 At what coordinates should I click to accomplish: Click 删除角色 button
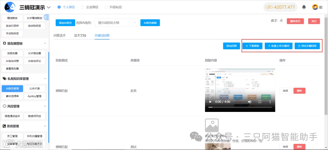click(x=296, y=21)
